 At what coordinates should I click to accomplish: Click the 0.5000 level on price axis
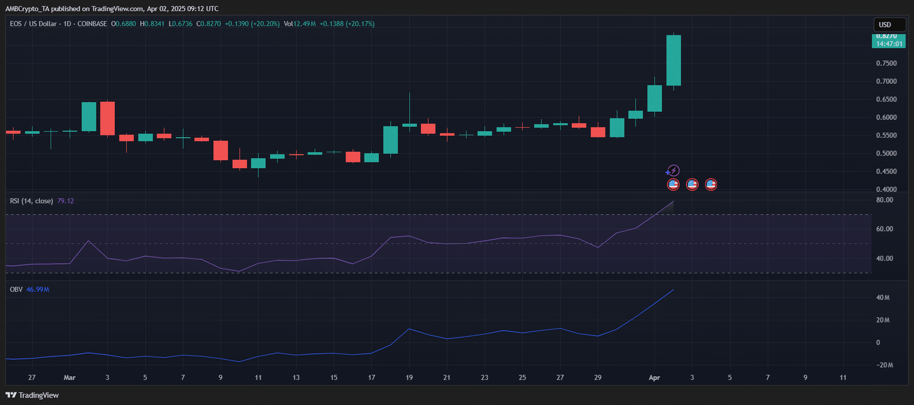886,153
